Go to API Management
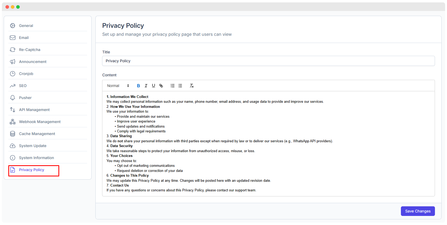This screenshot has width=447, height=225. click(x=48, y=110)
